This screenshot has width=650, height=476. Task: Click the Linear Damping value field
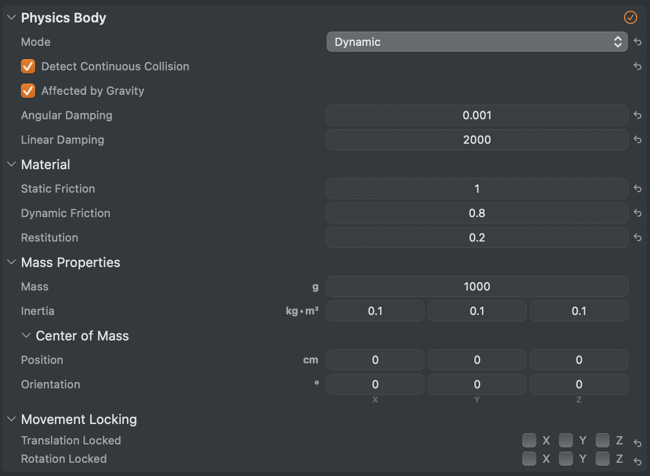477,140
